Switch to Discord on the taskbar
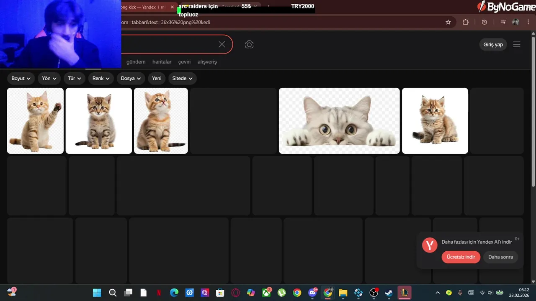Image resolution: width=536 pixels, height=301 pixels. pos(312,293)
